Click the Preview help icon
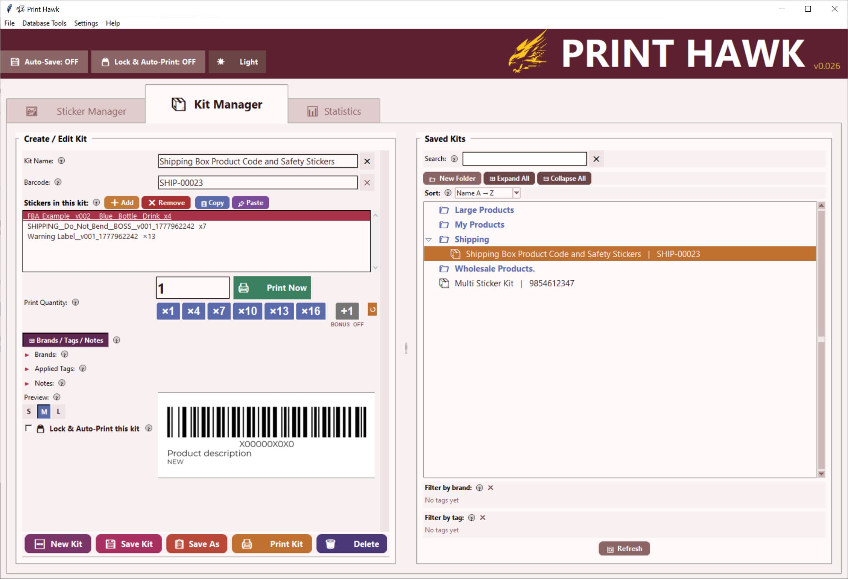The height and width of the screenshot is (579, 848). [x=57, y=397]
